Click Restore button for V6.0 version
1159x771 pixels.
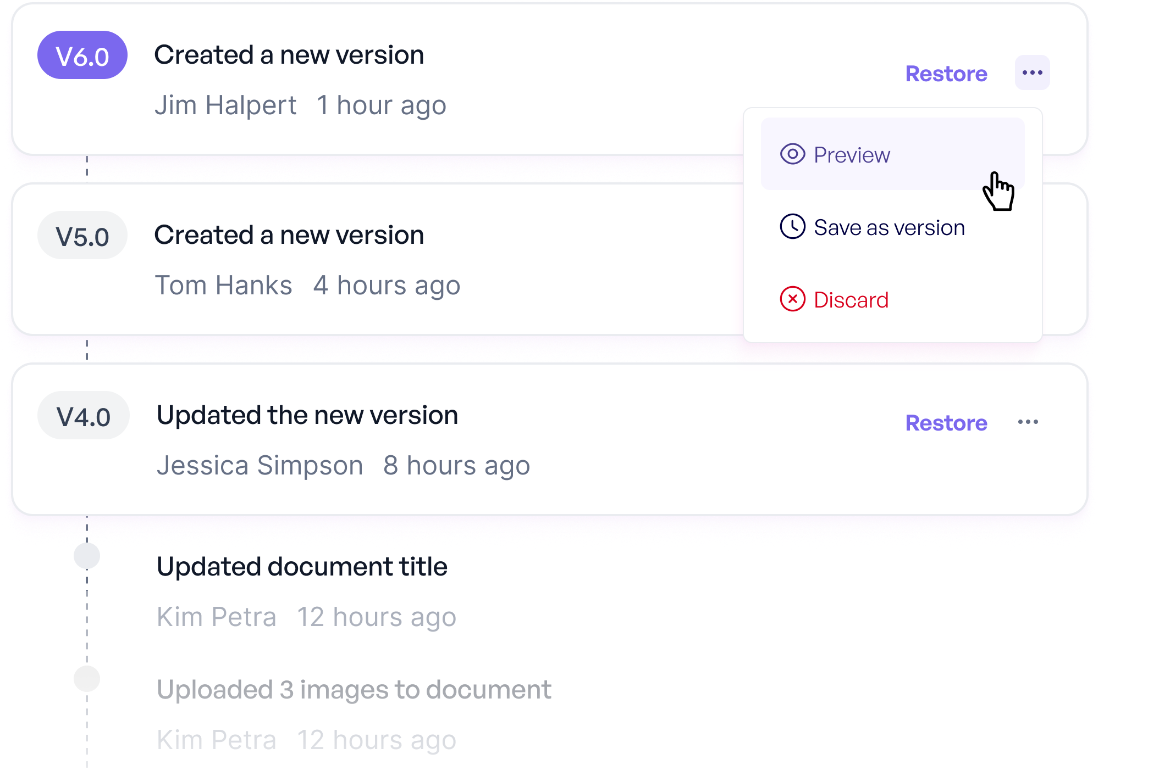(946, 73)
